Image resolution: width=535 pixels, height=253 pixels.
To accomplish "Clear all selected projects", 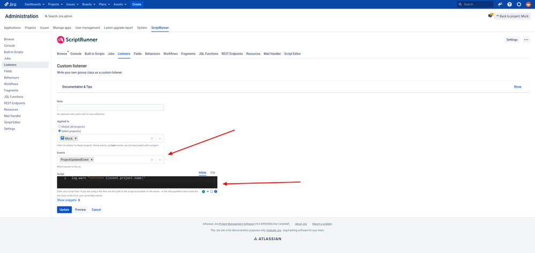I will [x=152, y=138].
